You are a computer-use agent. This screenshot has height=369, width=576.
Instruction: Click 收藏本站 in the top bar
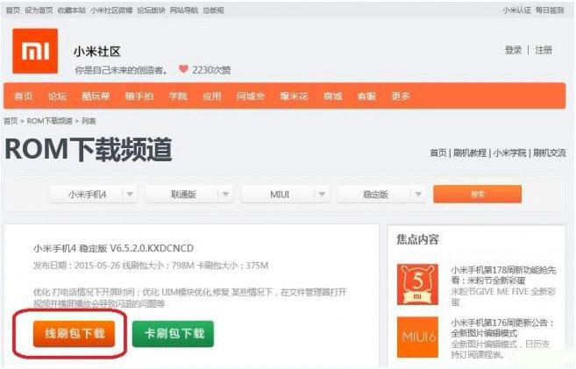pyautogui.click(x=72, y=11)
